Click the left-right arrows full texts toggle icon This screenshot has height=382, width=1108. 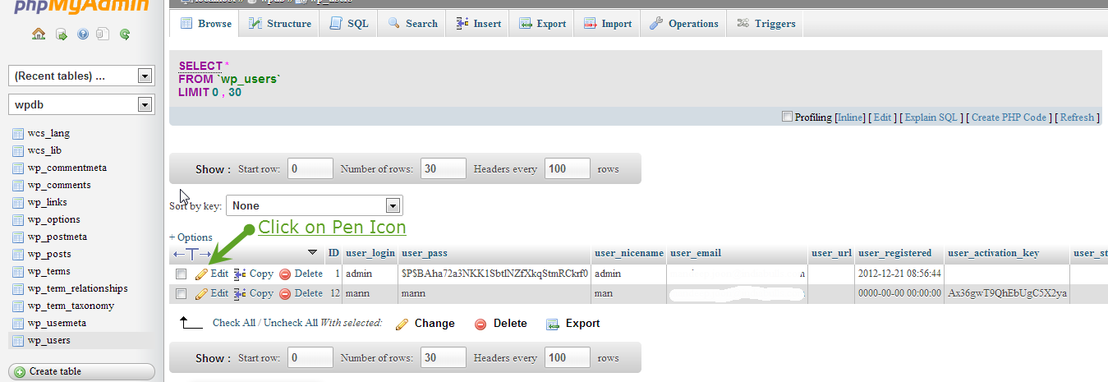pyautogui.click(x=191, y=254)
